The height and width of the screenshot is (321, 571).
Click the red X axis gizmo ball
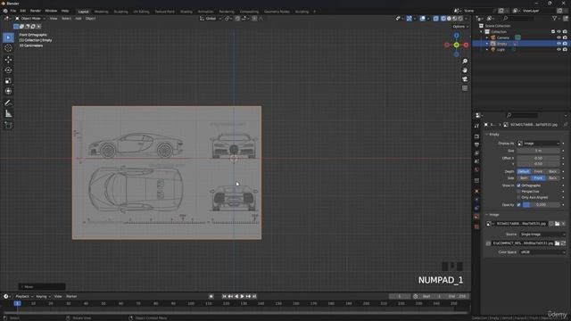466,45
